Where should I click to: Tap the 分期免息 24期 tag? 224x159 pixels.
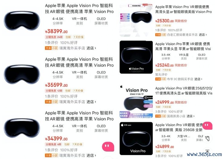click(x=54, y=37)
